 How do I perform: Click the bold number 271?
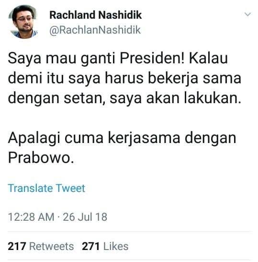click(90, 246)
